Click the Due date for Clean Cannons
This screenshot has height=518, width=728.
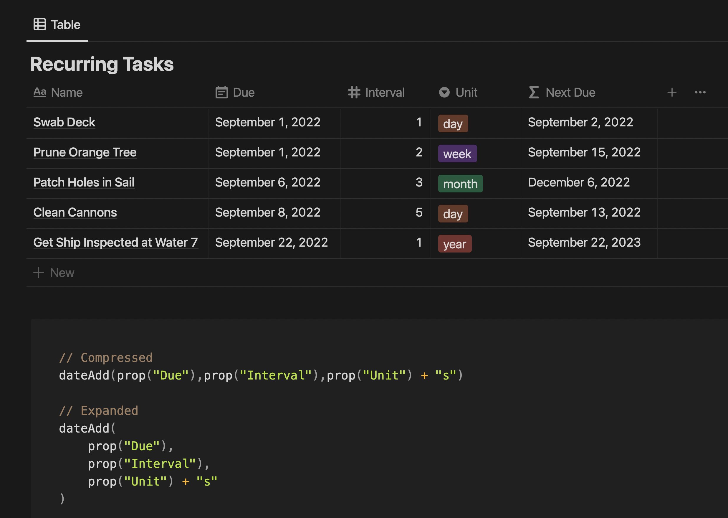267,212
